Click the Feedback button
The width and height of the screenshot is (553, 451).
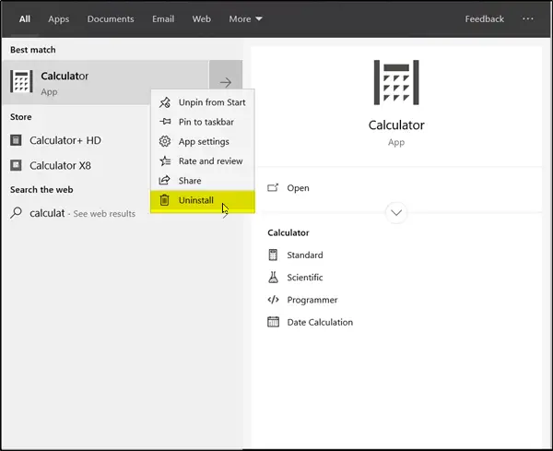point(485,18)
